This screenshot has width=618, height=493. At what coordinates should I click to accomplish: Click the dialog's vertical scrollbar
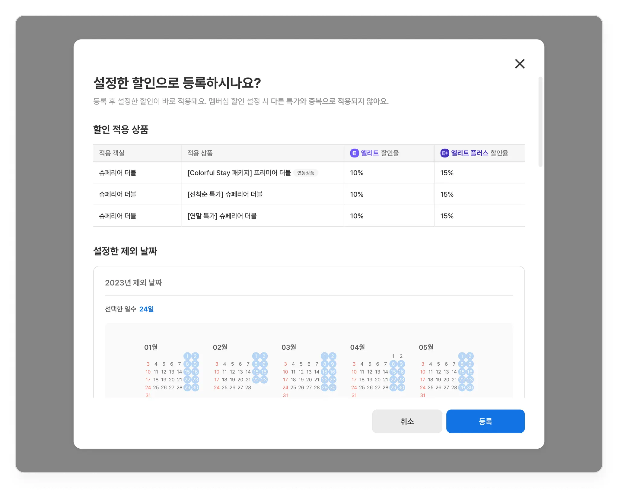point(540,122)
